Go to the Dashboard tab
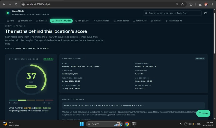Screen dimensions: 216x128 point(42,21)
